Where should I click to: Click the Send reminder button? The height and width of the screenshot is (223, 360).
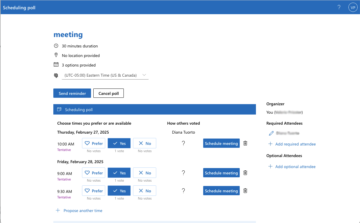click(72, 93)
